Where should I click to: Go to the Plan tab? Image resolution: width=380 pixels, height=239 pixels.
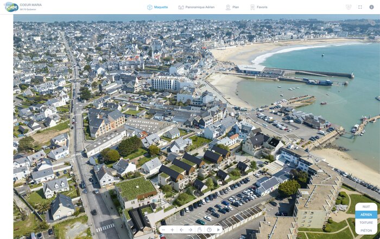(231, 7)
